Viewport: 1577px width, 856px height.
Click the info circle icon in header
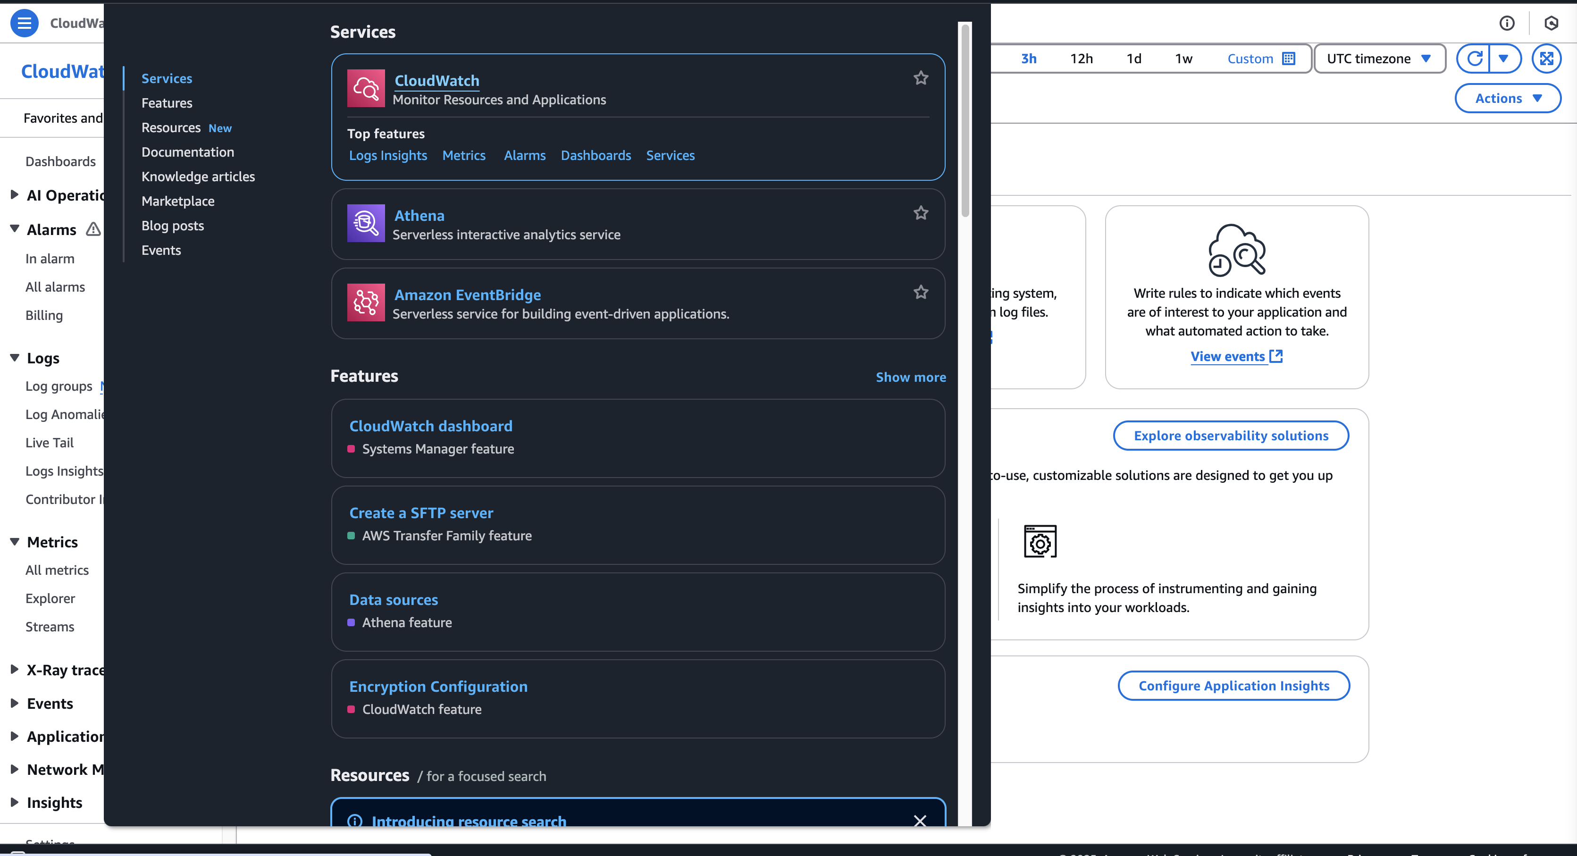pos(1507,23)
